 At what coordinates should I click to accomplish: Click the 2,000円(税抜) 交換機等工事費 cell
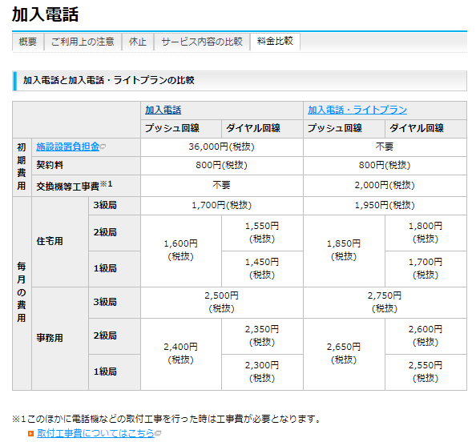(x=385, y=185)
